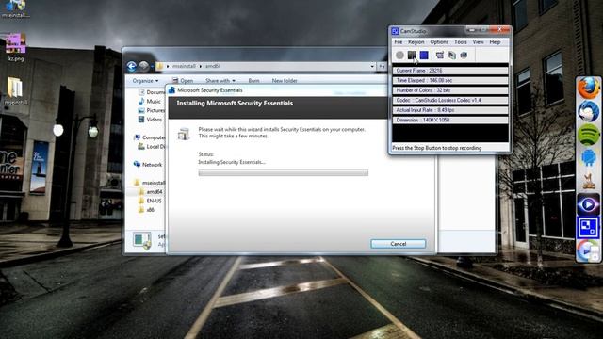Select the amd64 folder in the tree
Viewport: 603px width, 339px height.
tap(151, 192)
